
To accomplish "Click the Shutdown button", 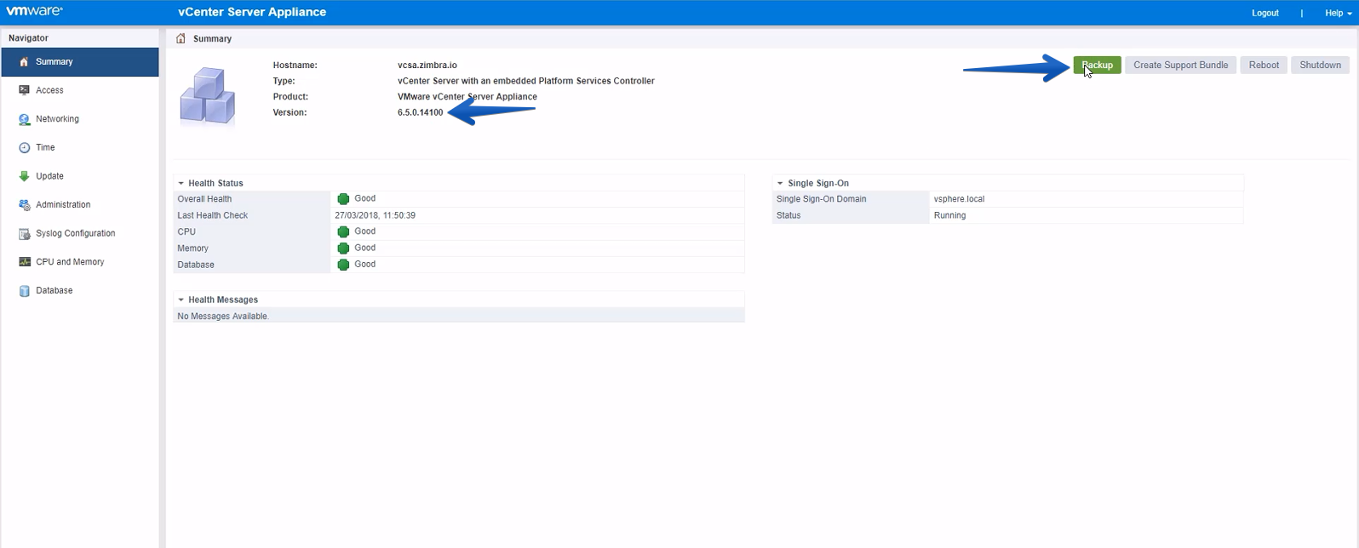I will click(x=1320, y=65).
